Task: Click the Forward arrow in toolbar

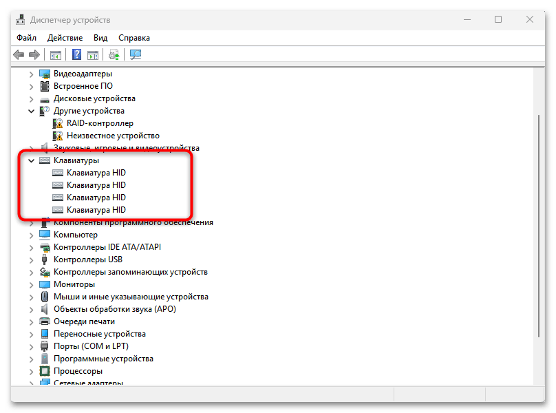Action: [x=34, y=55]
